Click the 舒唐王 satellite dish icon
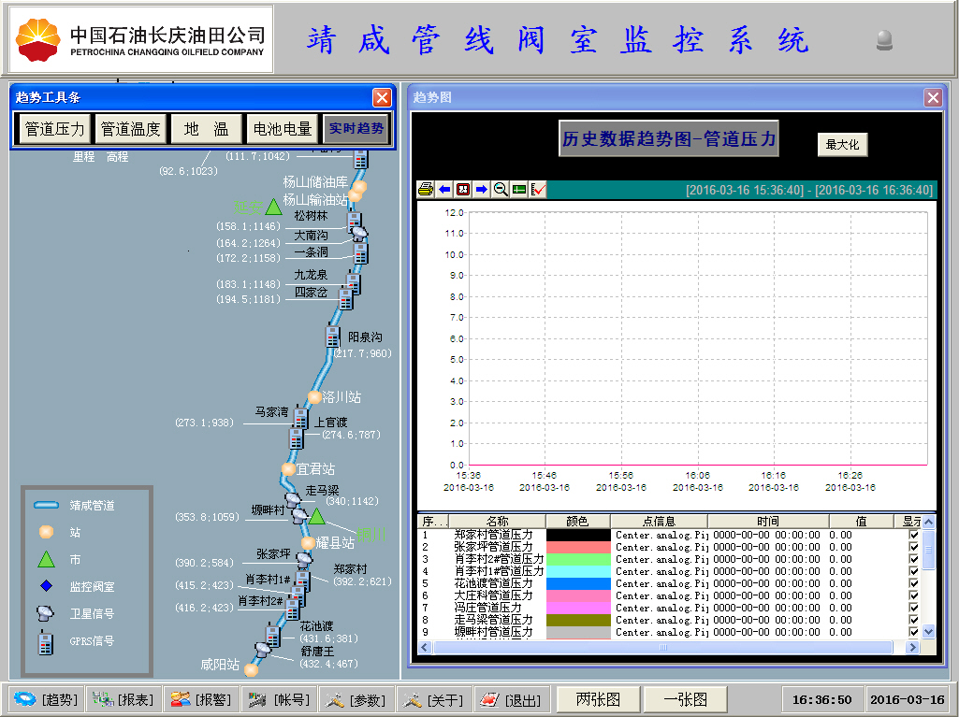 [263, 649]
